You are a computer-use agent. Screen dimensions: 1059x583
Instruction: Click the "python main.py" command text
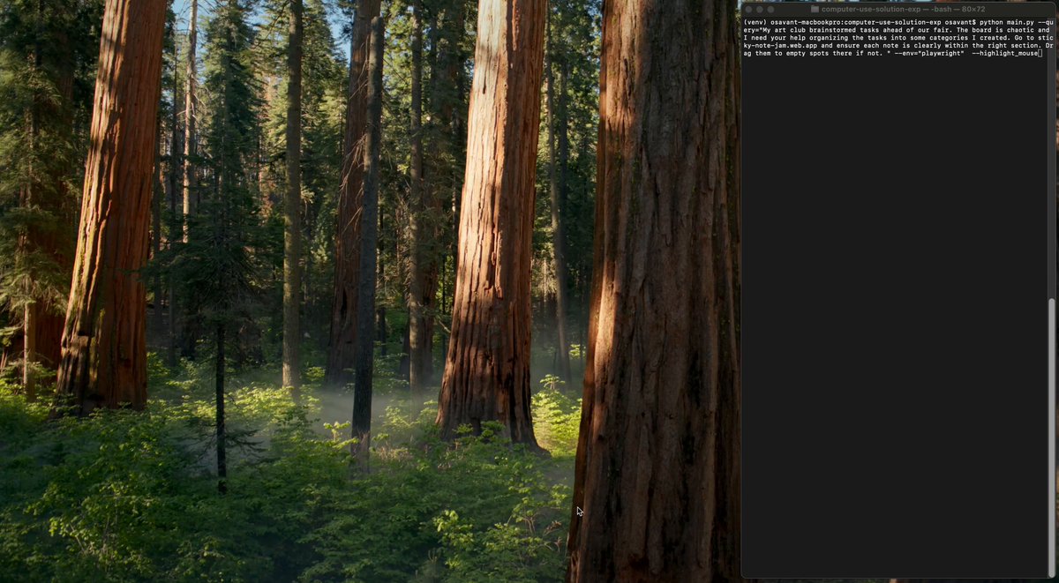click(x=1008, y=21)
